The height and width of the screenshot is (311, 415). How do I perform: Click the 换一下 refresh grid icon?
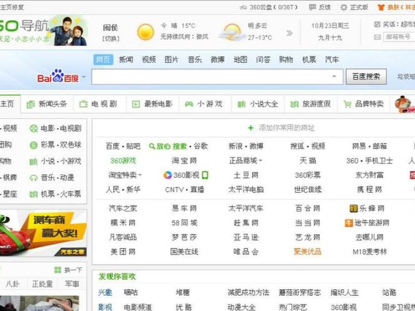coord(58,270)
